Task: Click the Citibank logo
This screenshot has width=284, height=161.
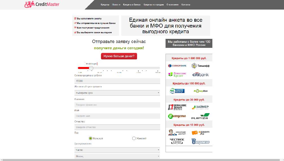Action: [200, 74]
